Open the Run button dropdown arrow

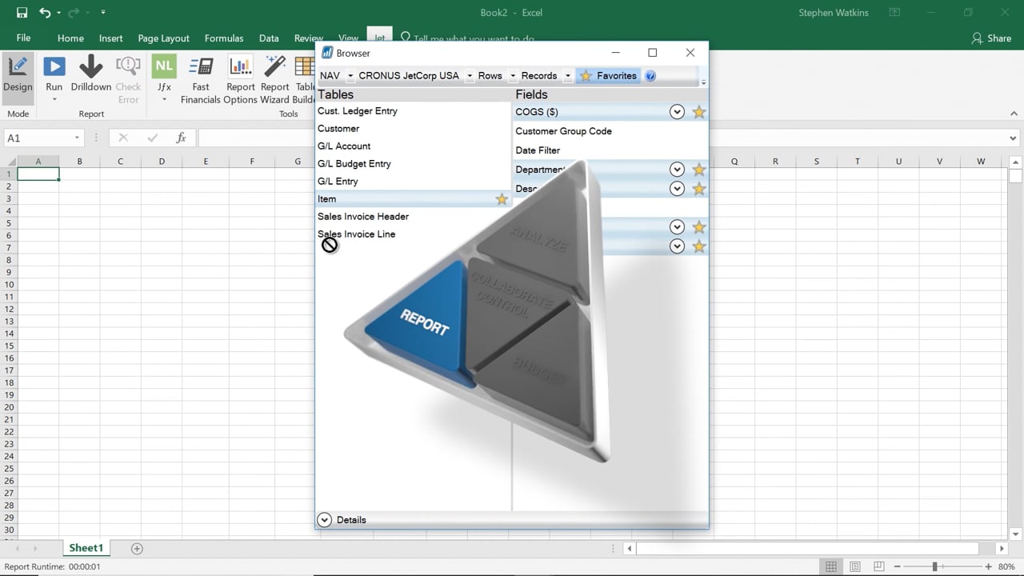[54, 100]
